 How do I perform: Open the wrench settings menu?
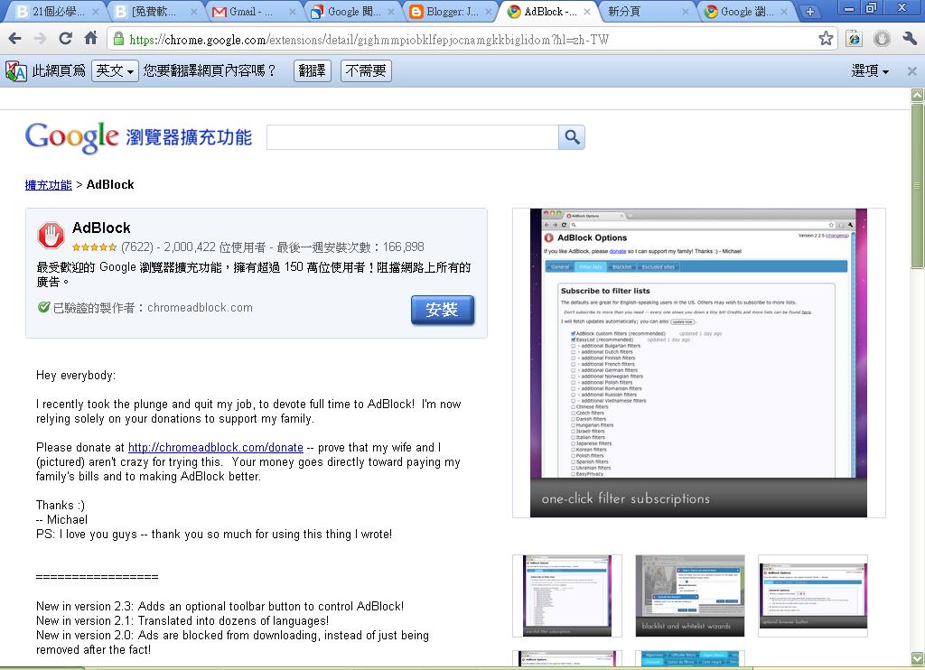pyautogui.click(x=910, y=39)
